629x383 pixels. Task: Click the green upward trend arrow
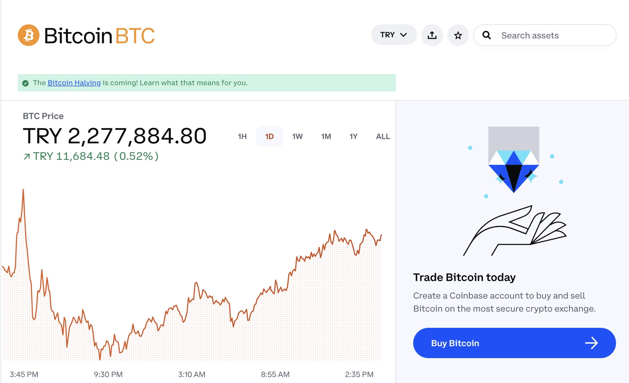(26, 156)
